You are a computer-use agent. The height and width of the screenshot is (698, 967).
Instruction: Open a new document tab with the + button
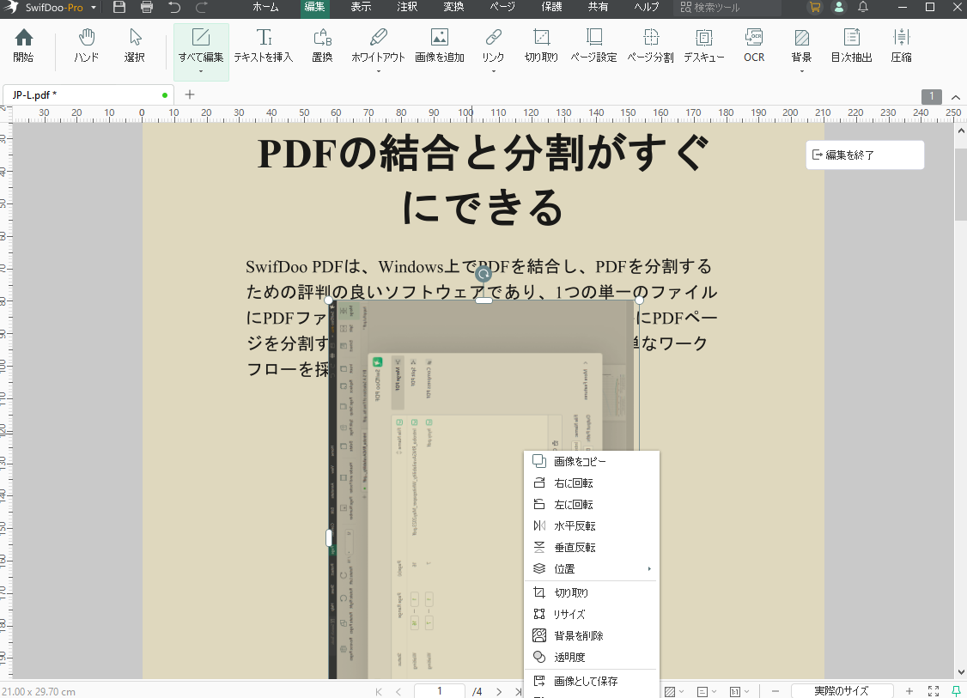[x=189, y=94]
